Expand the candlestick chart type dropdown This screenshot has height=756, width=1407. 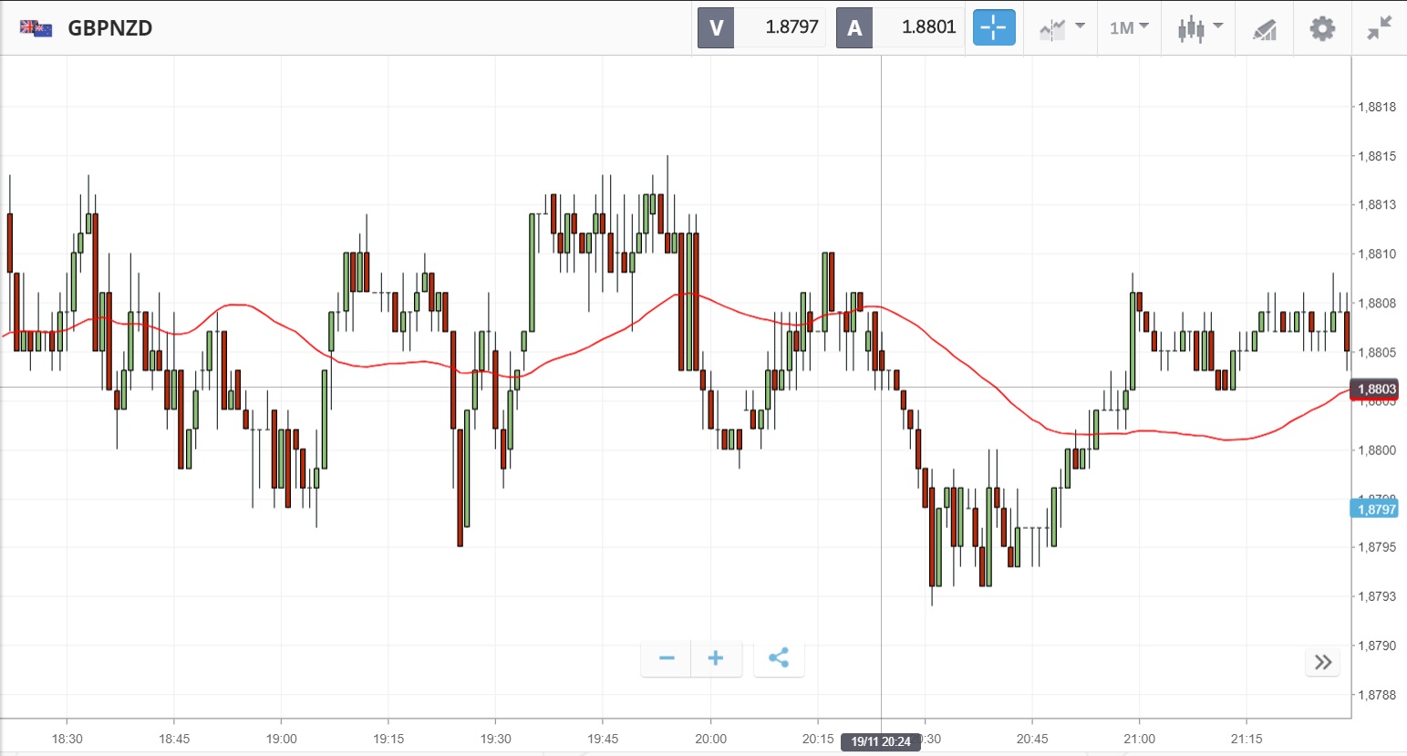[1199, 27]
